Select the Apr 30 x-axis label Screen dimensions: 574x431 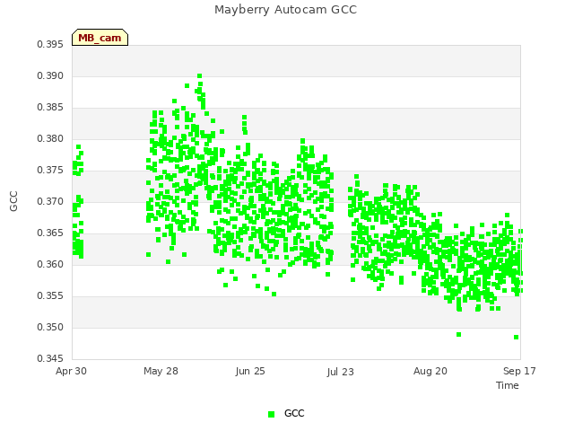coord(71,371)
